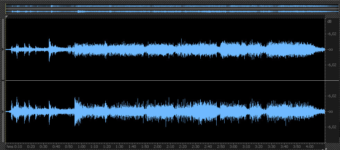The width and height of the screenshot is (340, 150).
Task: Click the 2:40 mark on time ruler
Action: tap(208, 147)
